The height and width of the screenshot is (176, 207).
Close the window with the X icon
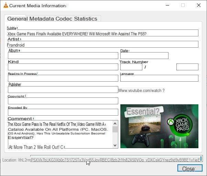[199, 5]
